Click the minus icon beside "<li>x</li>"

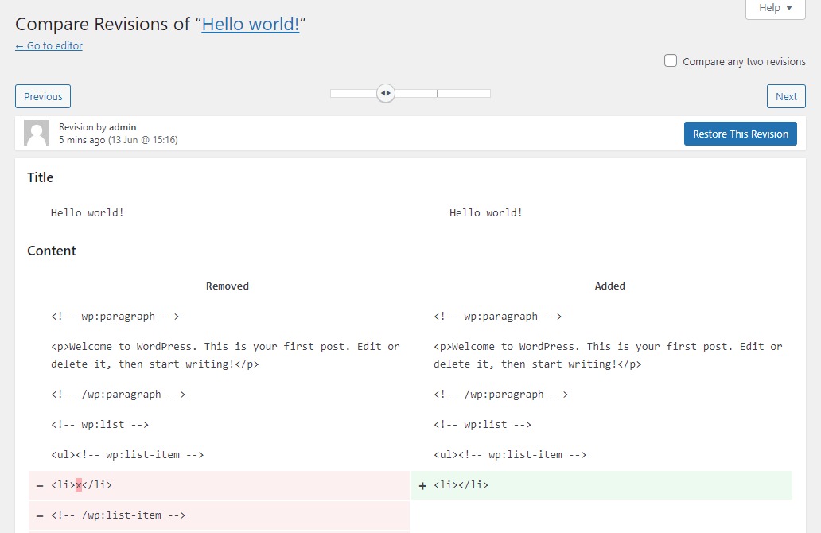coord(40,486)
